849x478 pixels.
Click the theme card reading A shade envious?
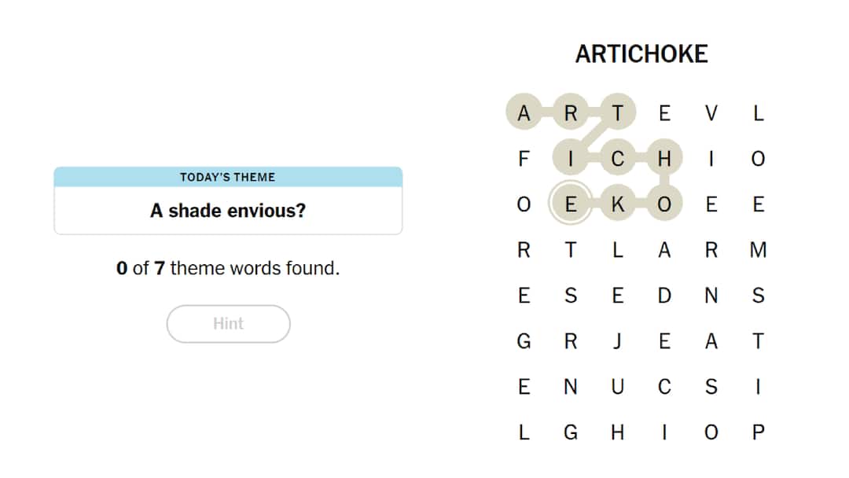coord(227,211)
